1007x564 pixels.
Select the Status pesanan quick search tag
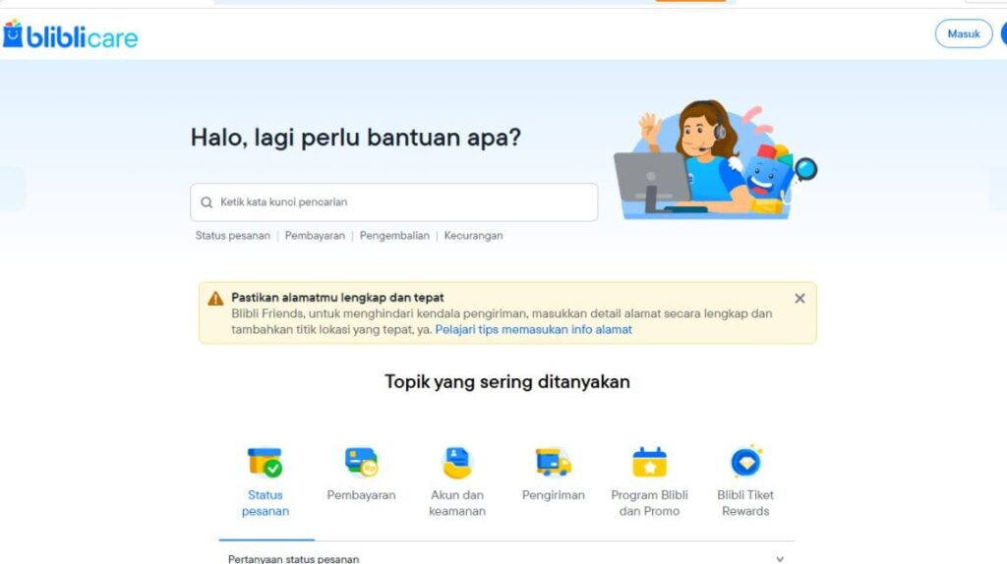click(x=232, y=236)
